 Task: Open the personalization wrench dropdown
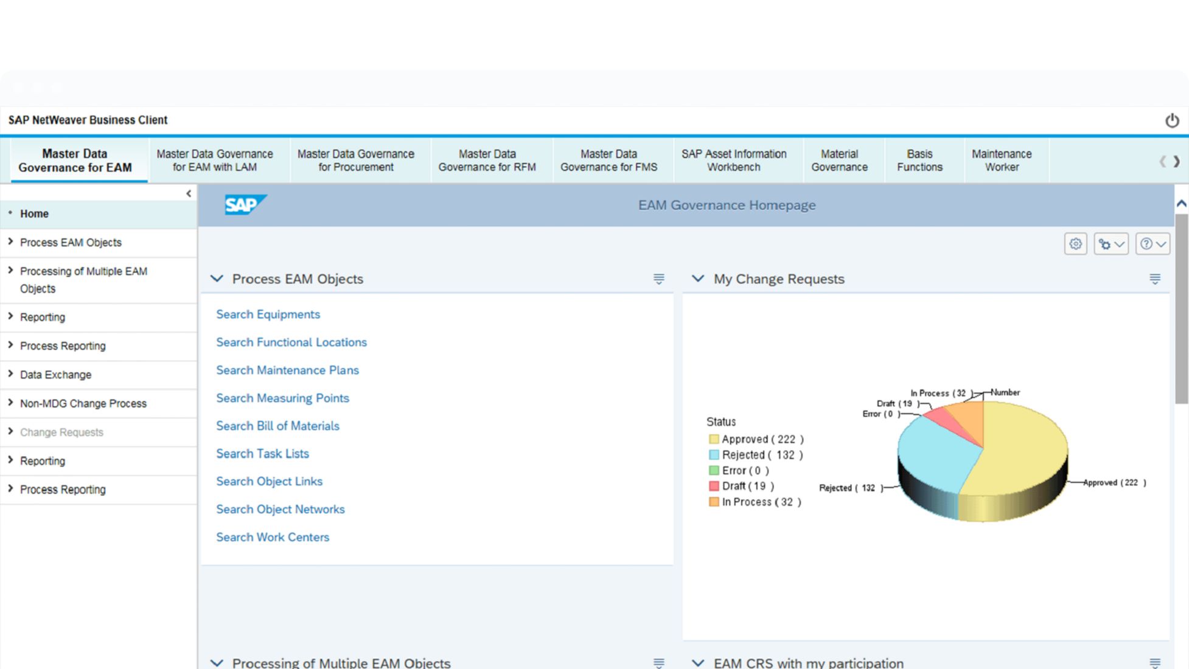pos(1111,244)
